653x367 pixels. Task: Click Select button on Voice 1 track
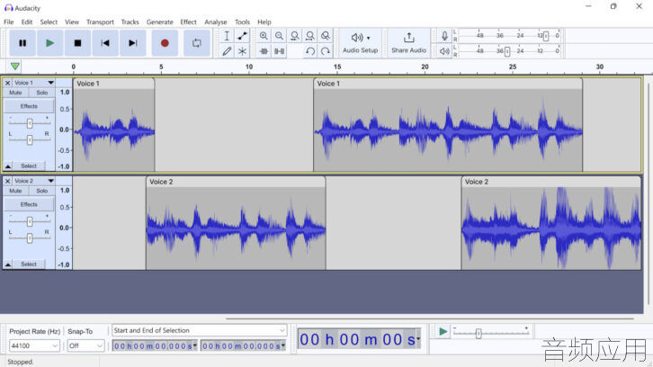tap(29, 166)
